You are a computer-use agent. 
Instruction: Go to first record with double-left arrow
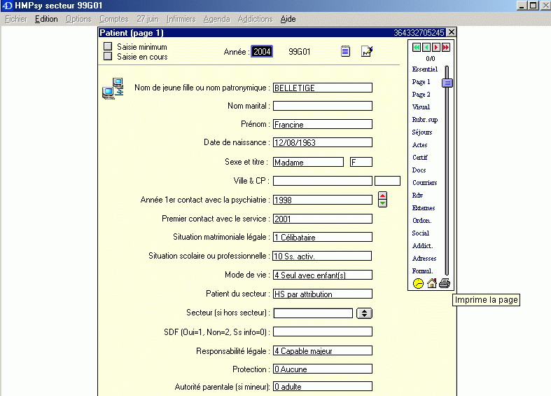417,47
